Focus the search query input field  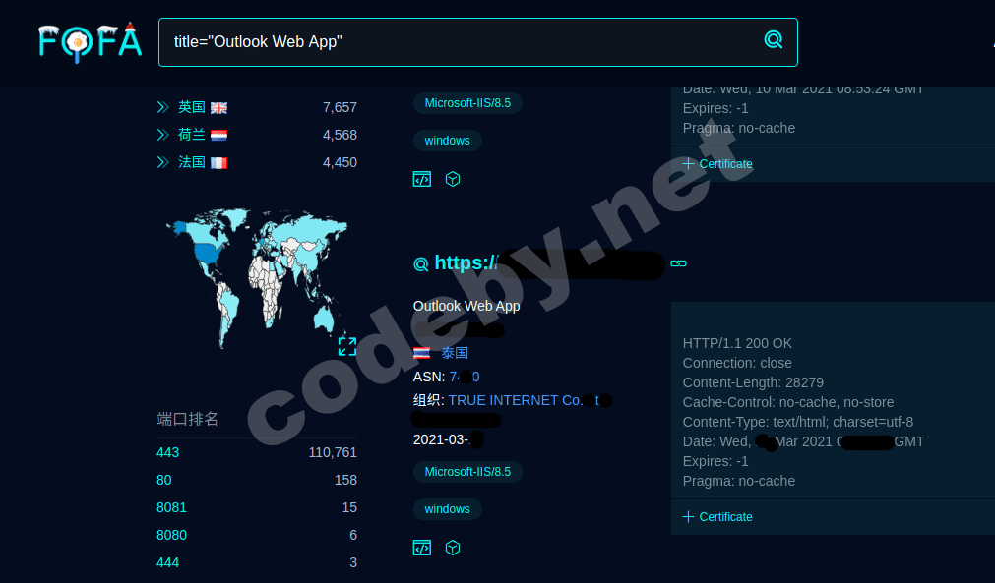(478, 42)
